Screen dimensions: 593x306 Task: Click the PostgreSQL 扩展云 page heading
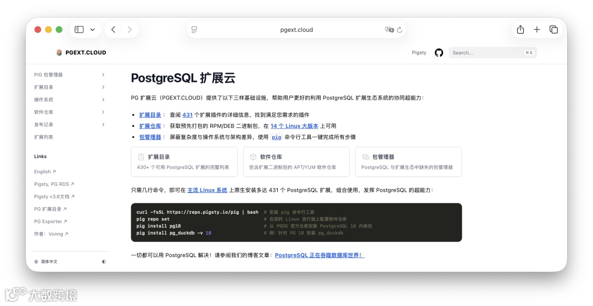click(x=183, y=78)
